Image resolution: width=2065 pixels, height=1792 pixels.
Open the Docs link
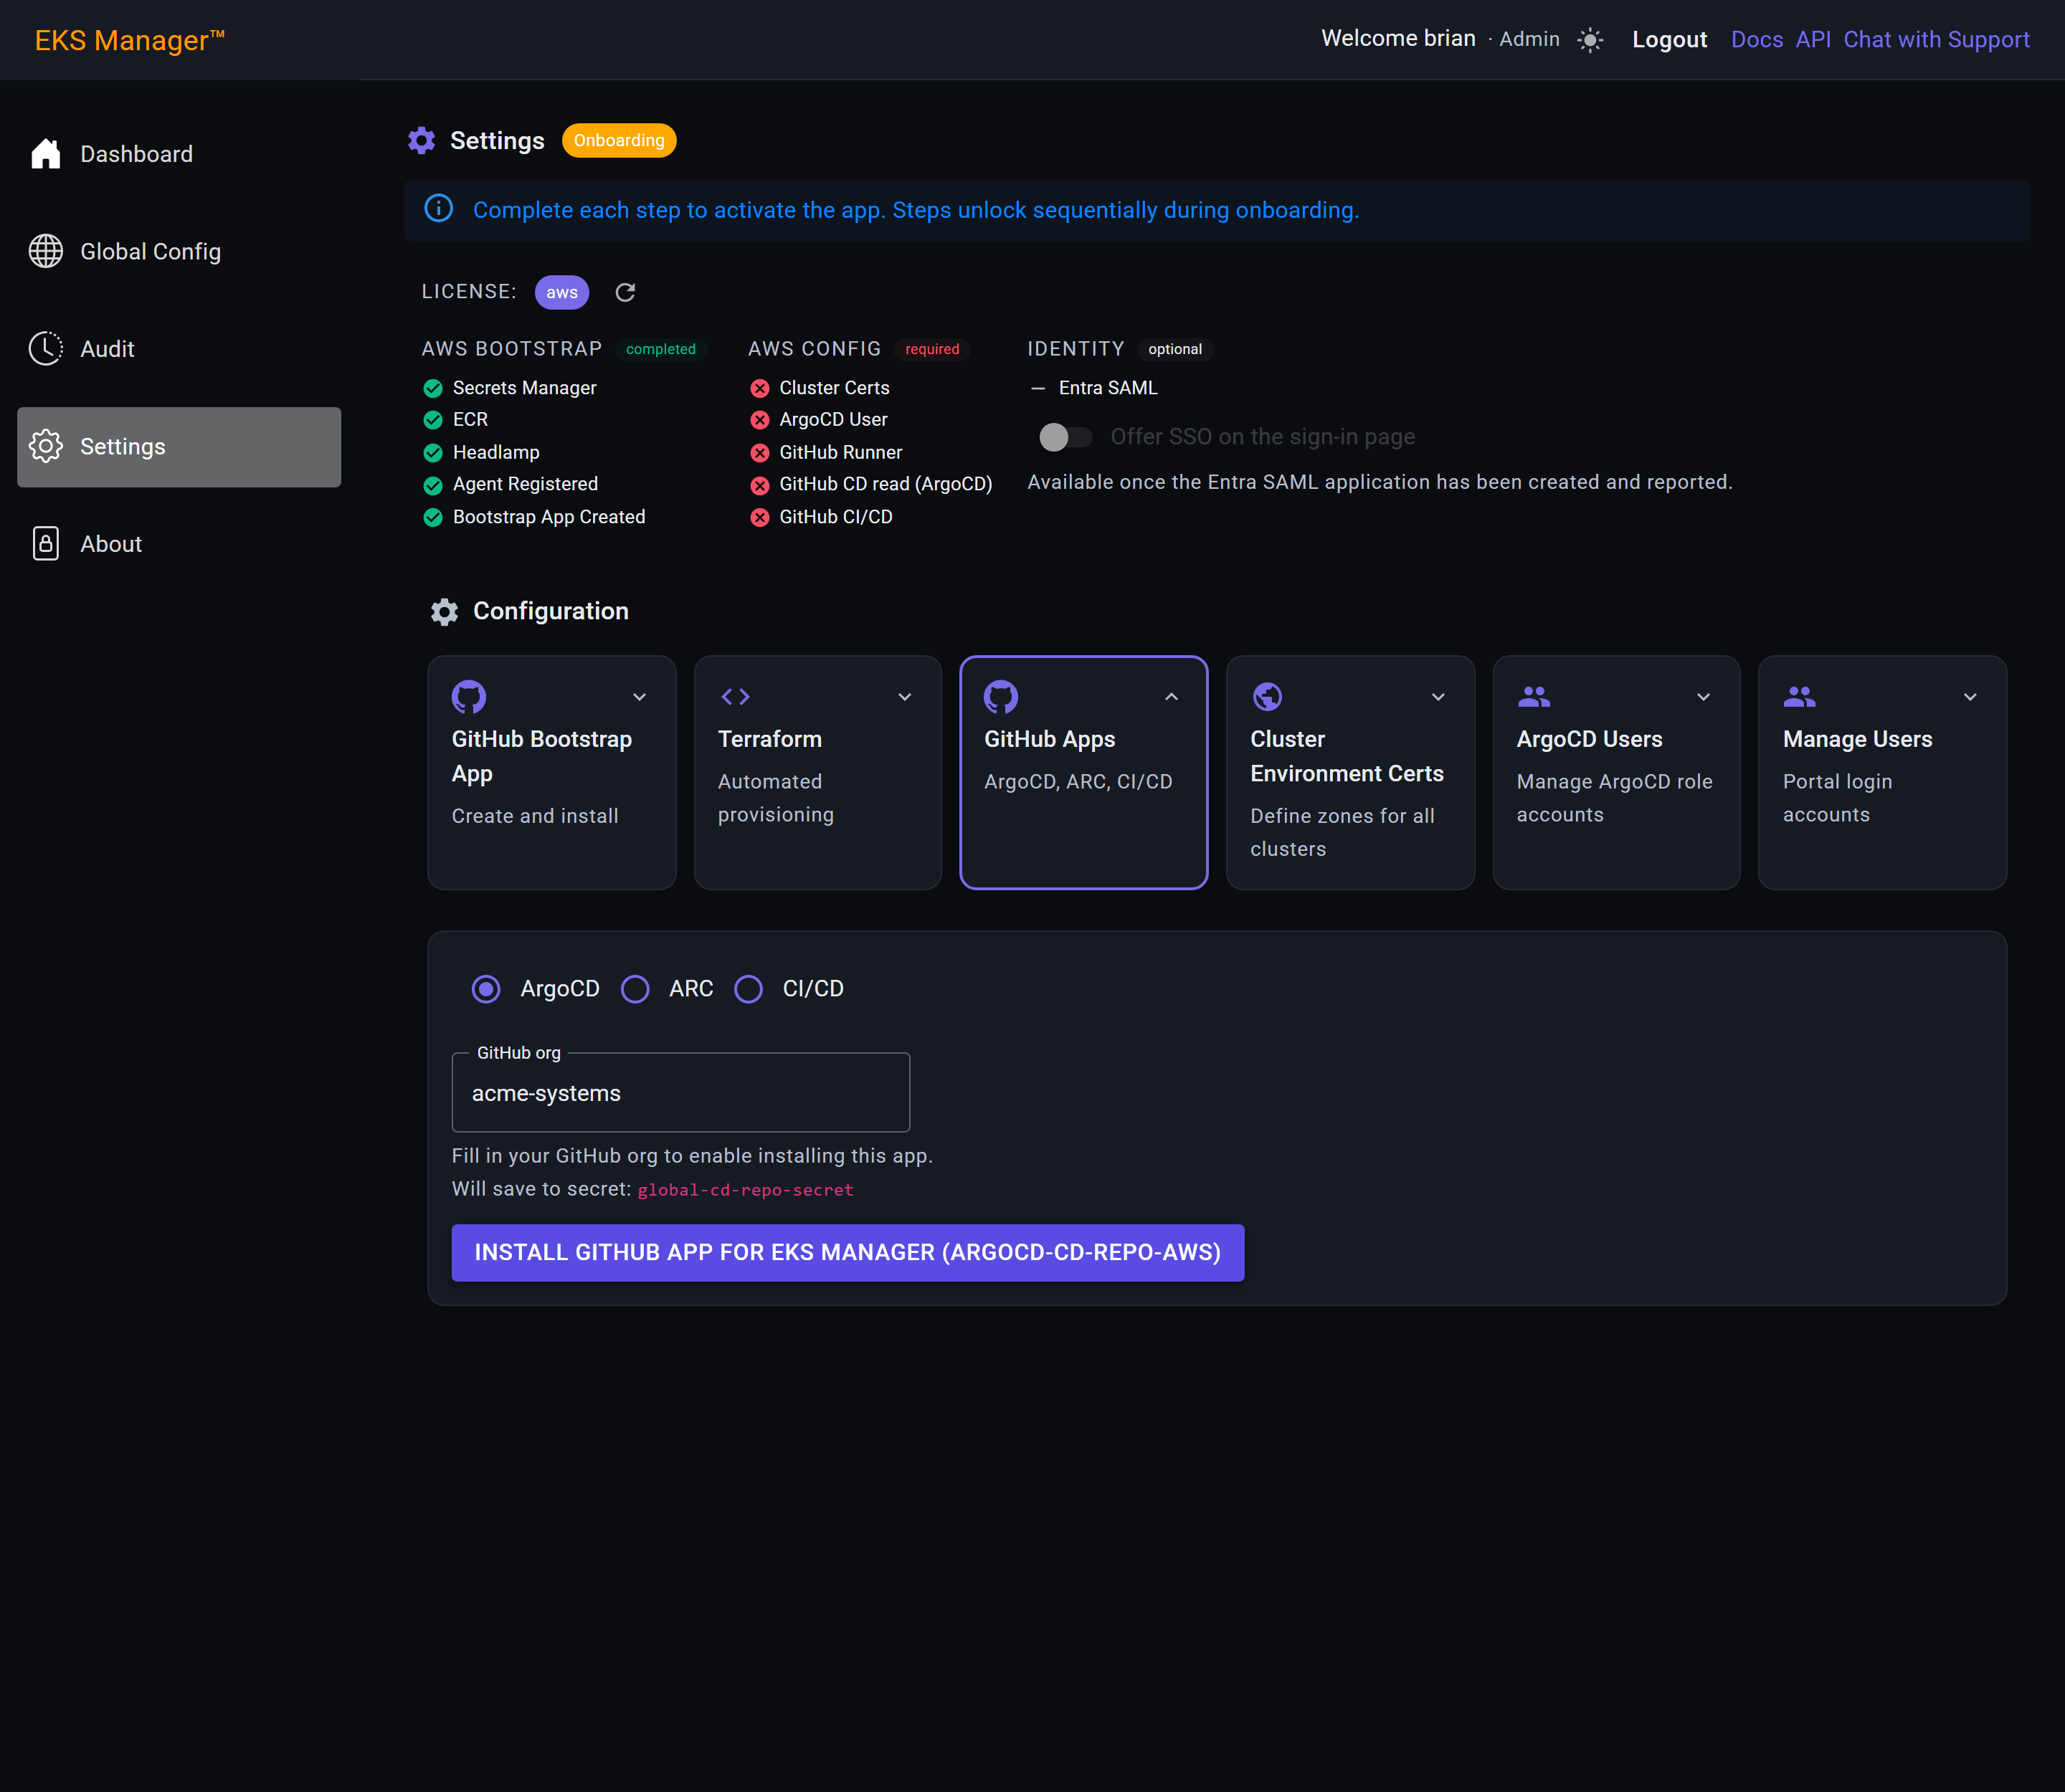(x=1757, y=40)
